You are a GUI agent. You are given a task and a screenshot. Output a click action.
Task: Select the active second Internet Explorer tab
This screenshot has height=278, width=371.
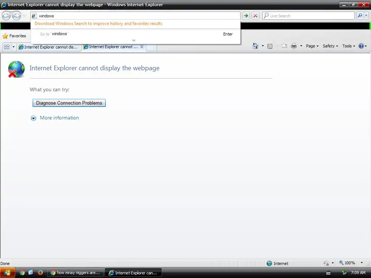(x=111, y=47)
